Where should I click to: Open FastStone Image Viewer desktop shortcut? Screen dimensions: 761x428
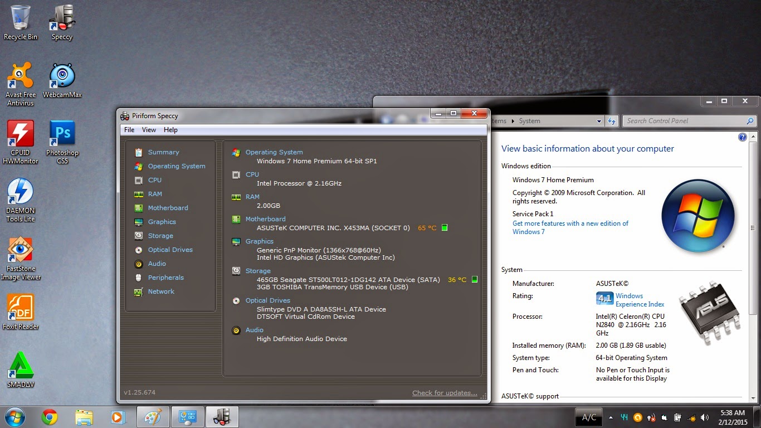(x=21, y=259)
